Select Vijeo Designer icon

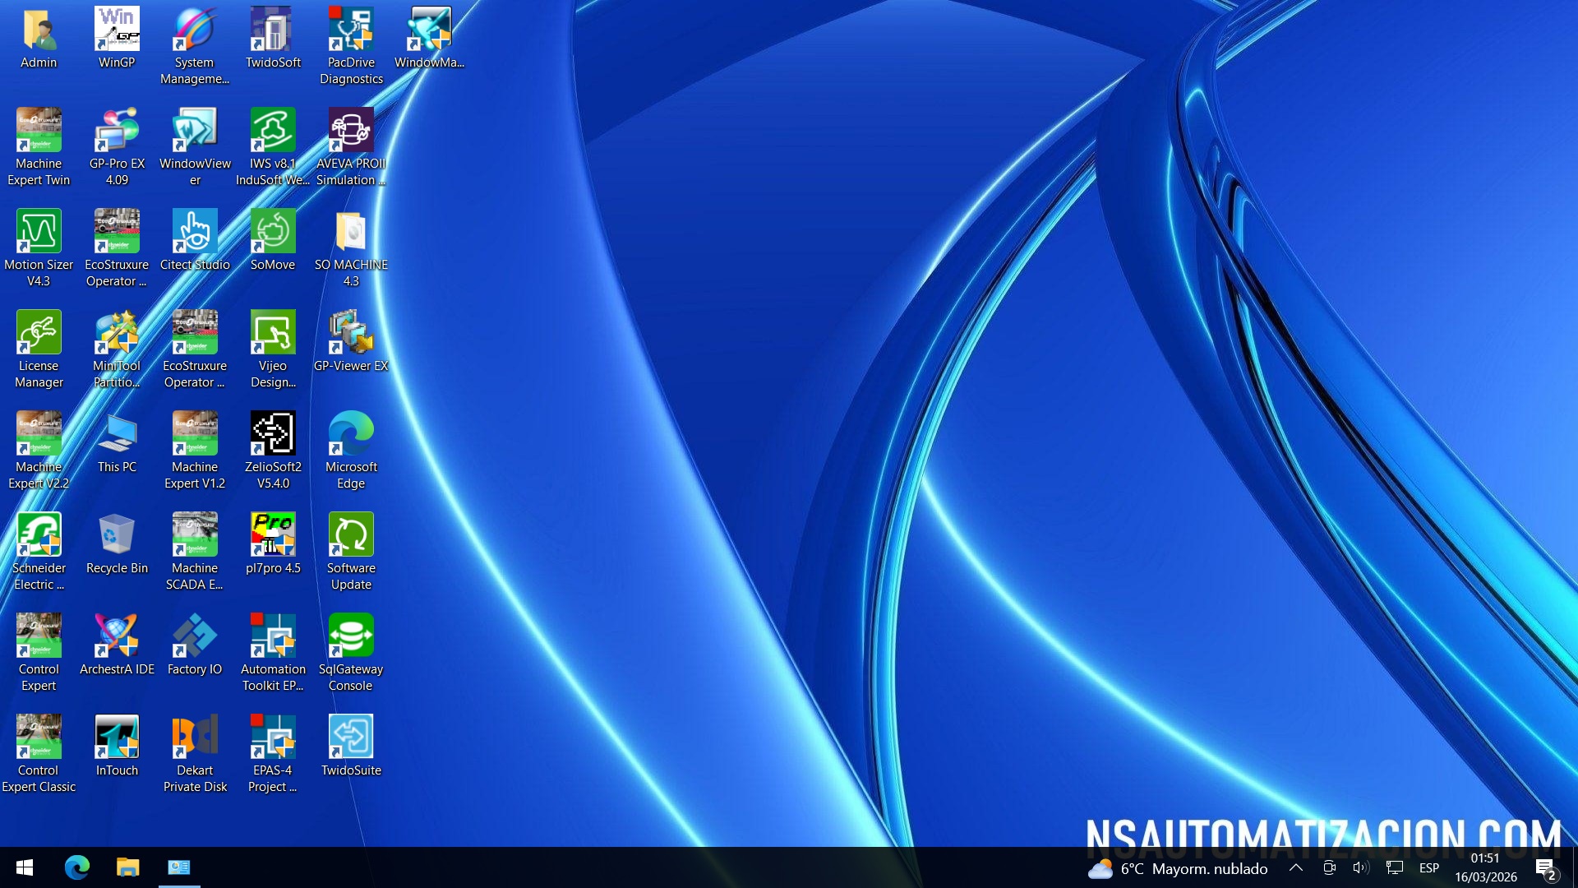point(273,350)
